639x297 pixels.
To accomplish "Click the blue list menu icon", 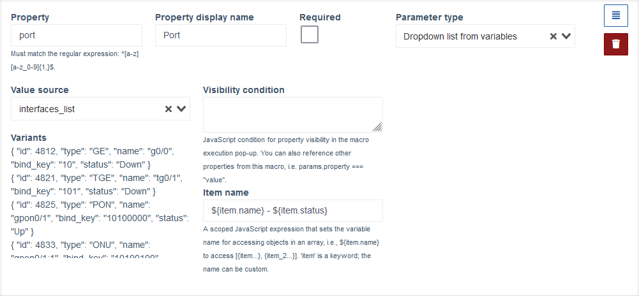I will [616, 16].
